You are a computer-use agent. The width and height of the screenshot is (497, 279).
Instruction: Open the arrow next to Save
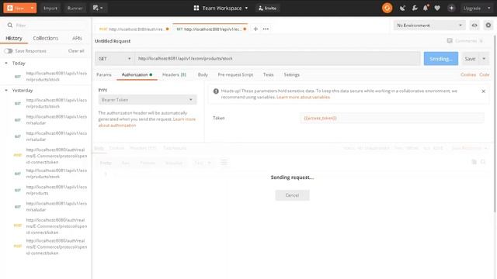click(x=484, y=59)
